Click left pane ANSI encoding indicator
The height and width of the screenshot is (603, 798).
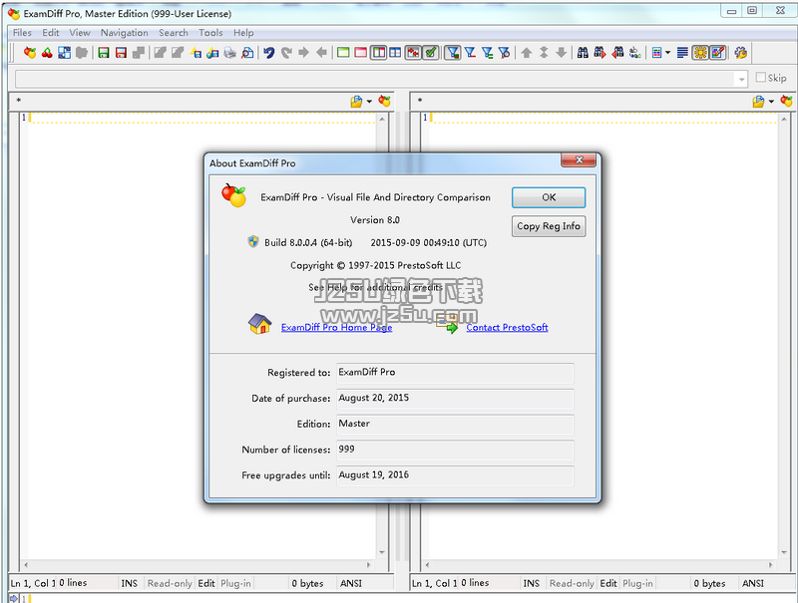351,583
